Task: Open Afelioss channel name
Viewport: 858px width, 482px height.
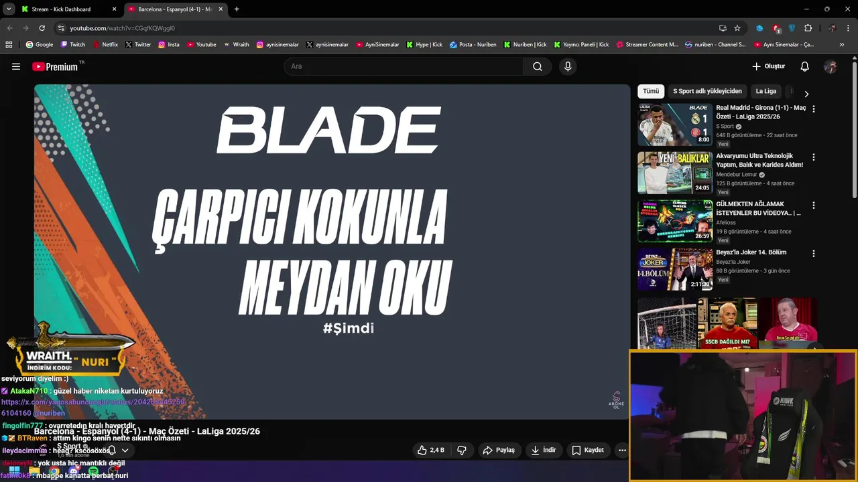Action: tap(727, 223)
